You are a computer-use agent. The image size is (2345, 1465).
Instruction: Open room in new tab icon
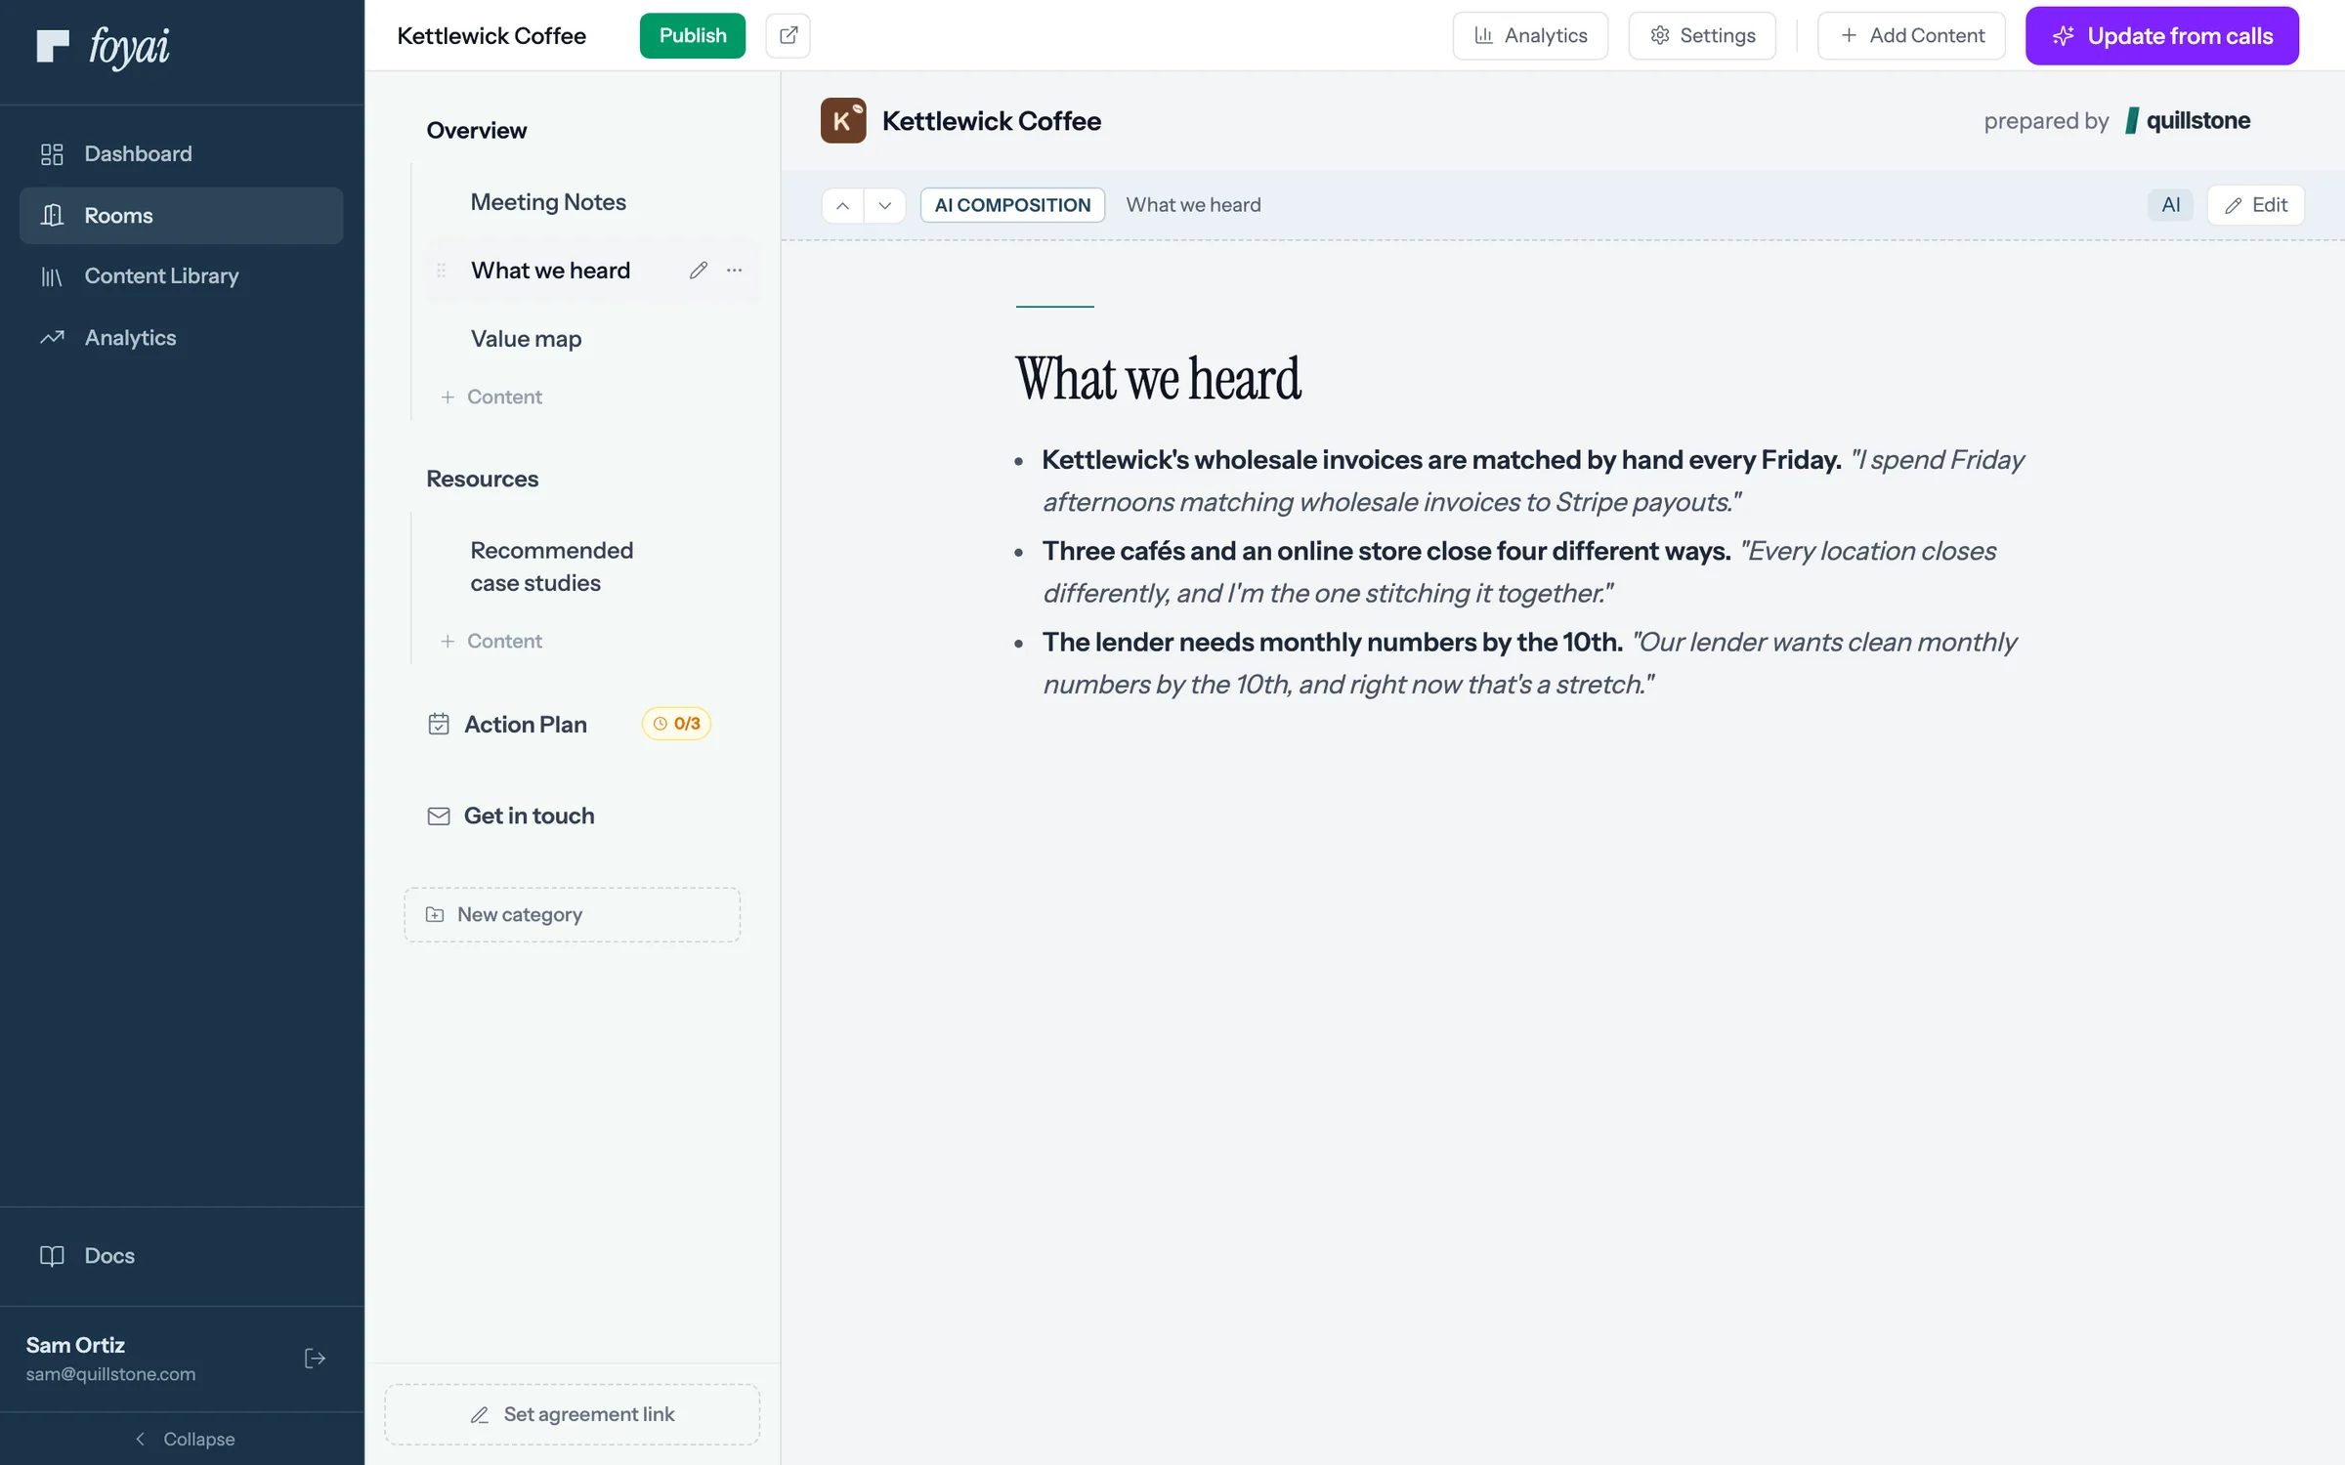(788, 36)
